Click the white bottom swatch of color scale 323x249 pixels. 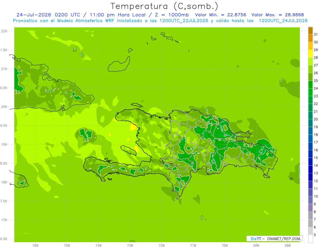click(x=310, y=239)
